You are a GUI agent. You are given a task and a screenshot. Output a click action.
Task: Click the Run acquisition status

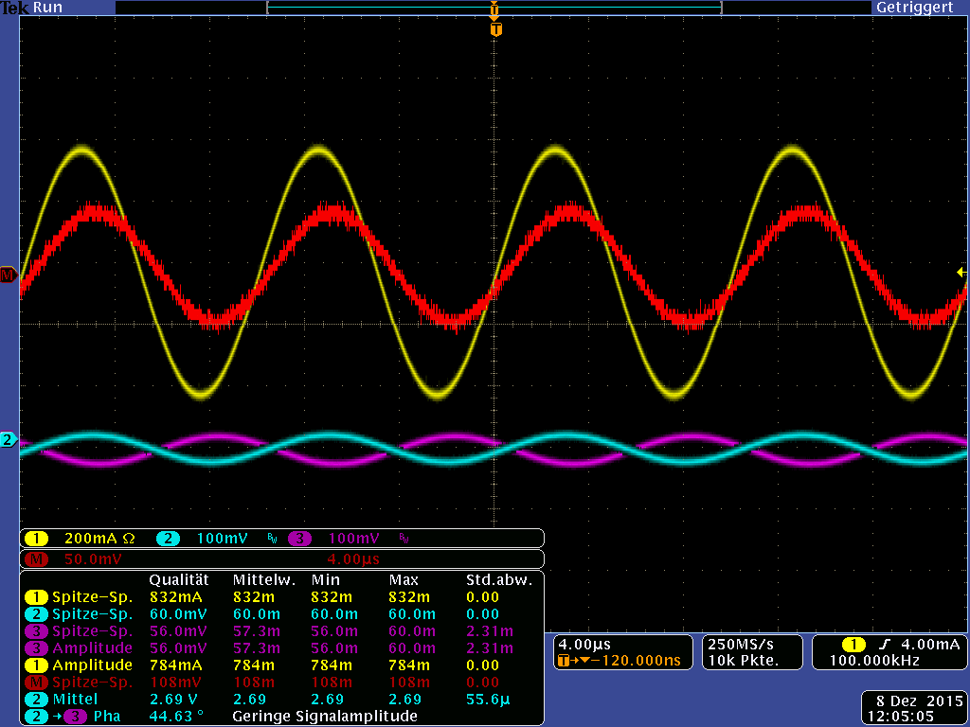point(47,8)
